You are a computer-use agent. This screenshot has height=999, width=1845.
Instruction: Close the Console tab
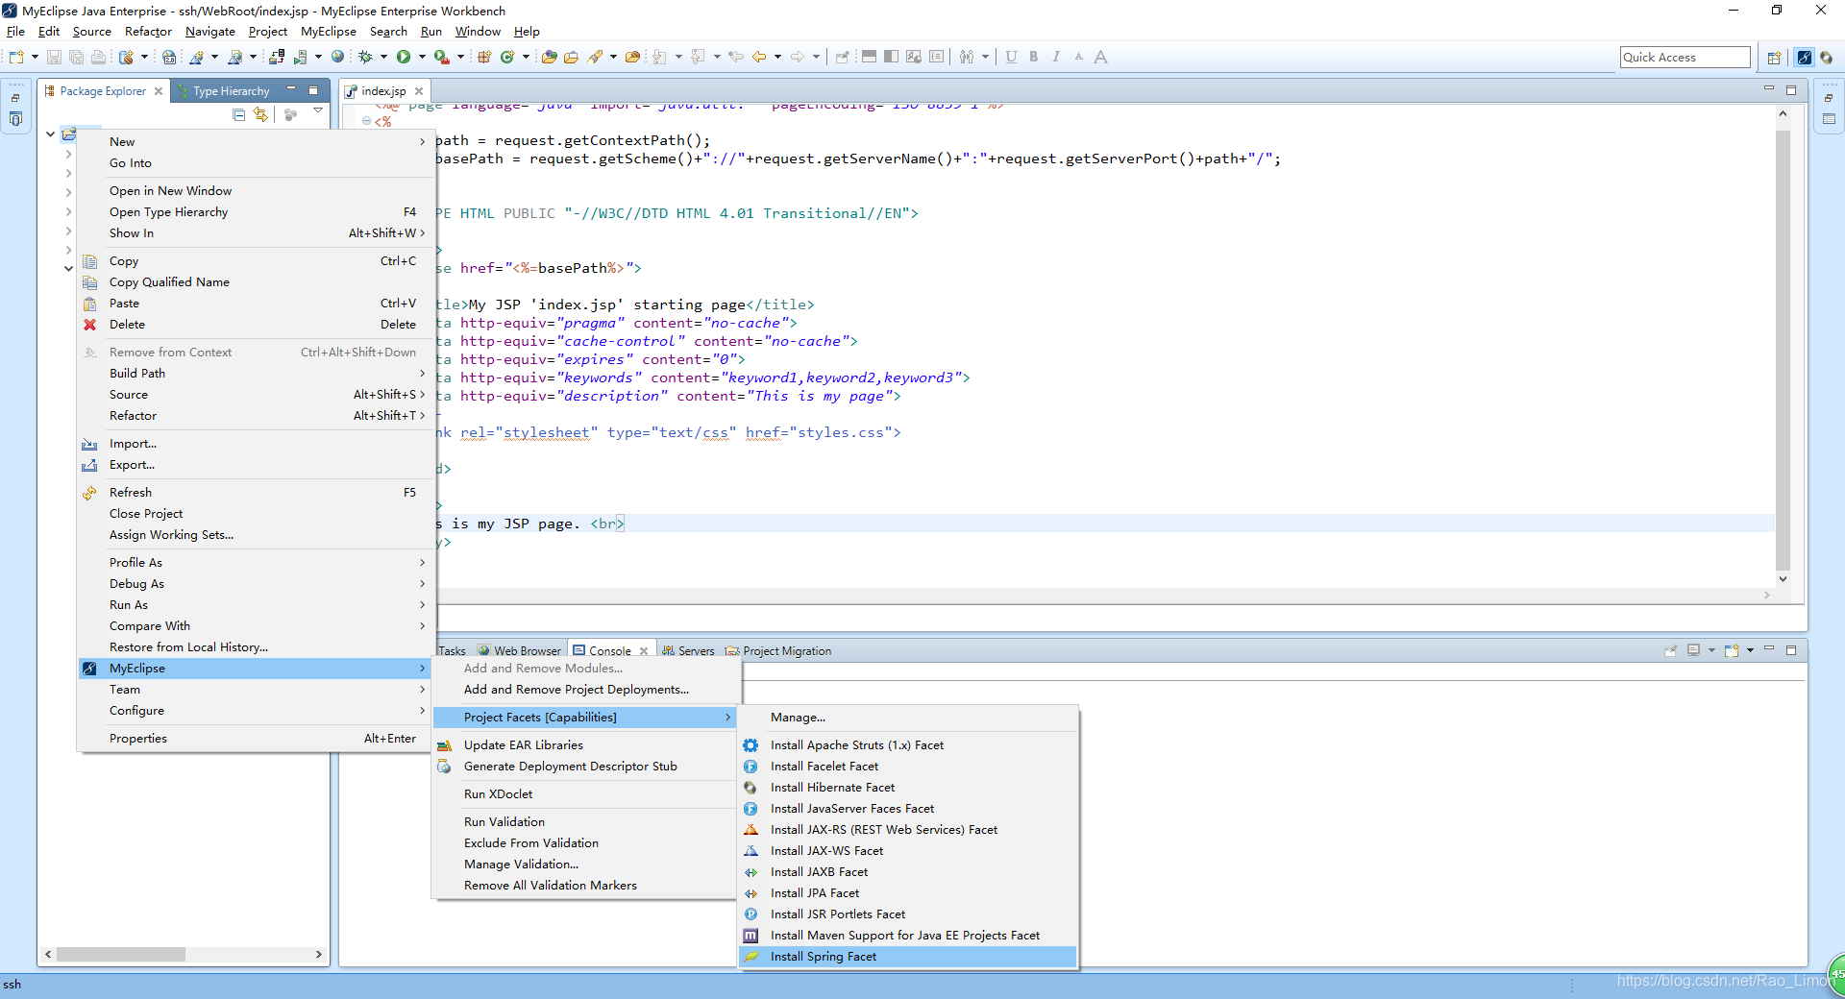(644, 651)
